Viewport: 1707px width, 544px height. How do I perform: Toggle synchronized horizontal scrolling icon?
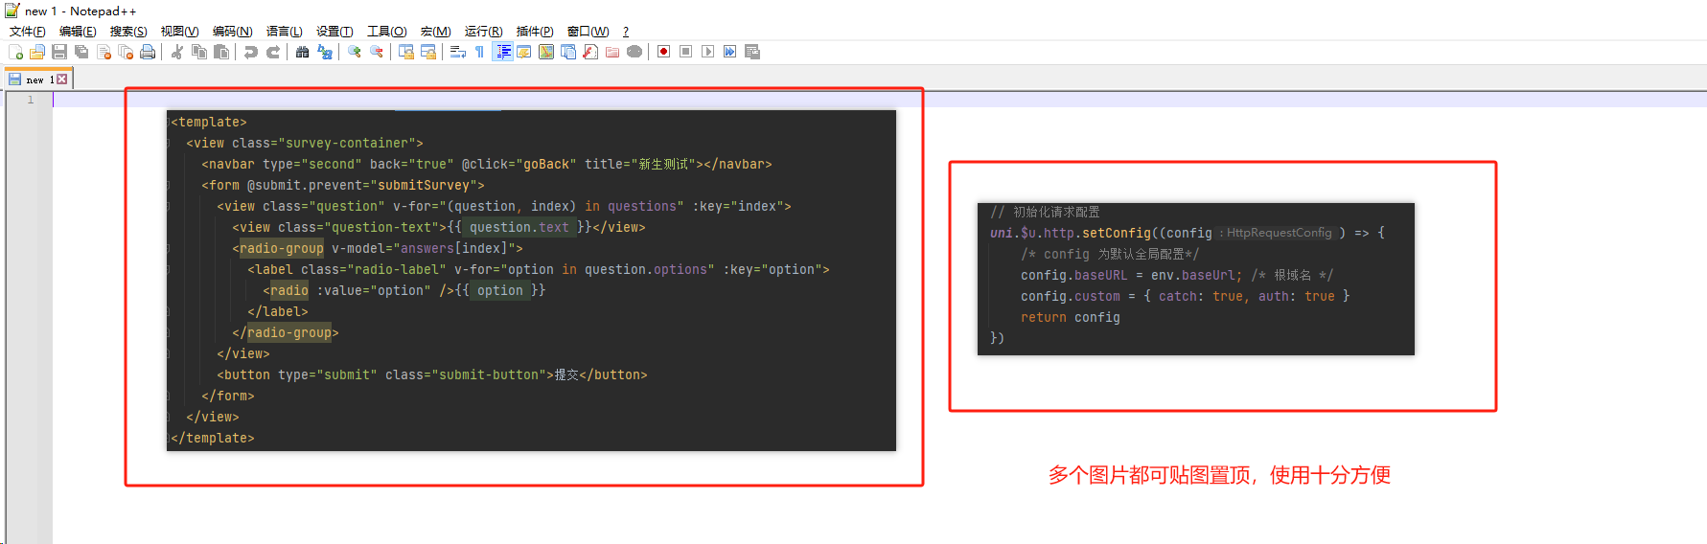click(x=428, y=52)
